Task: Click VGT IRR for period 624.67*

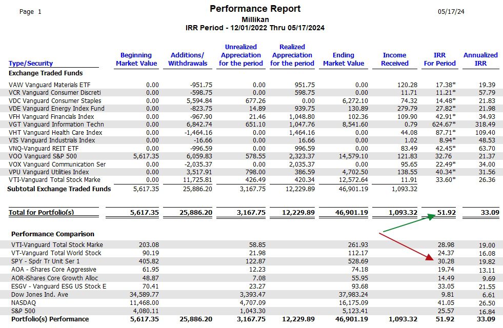Action: click(x=444, y=125)
